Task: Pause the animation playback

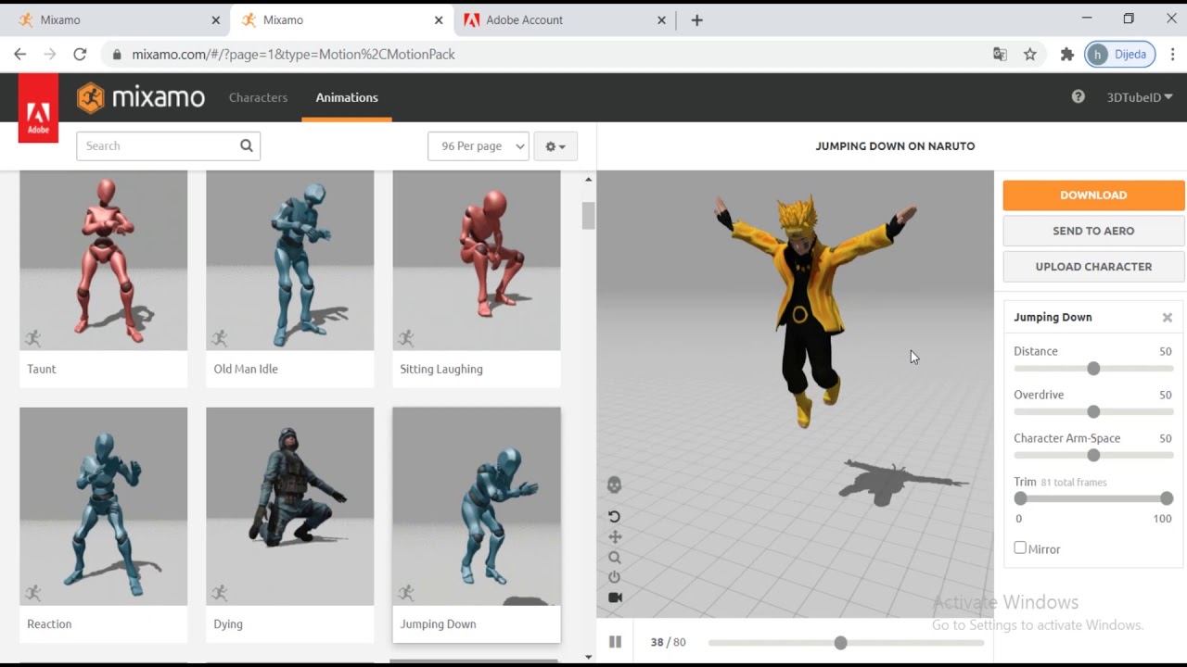Action: 615,642
